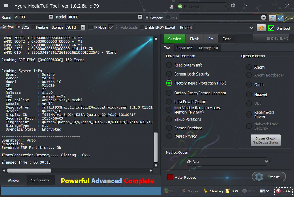Select Repair Extra Power function

[249, 114]
